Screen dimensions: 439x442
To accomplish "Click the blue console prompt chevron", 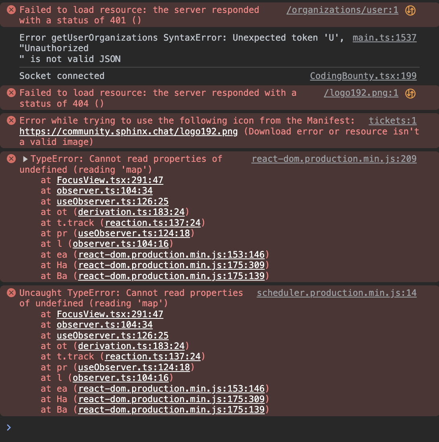I will pyautogui.click(x=9, y=428).
